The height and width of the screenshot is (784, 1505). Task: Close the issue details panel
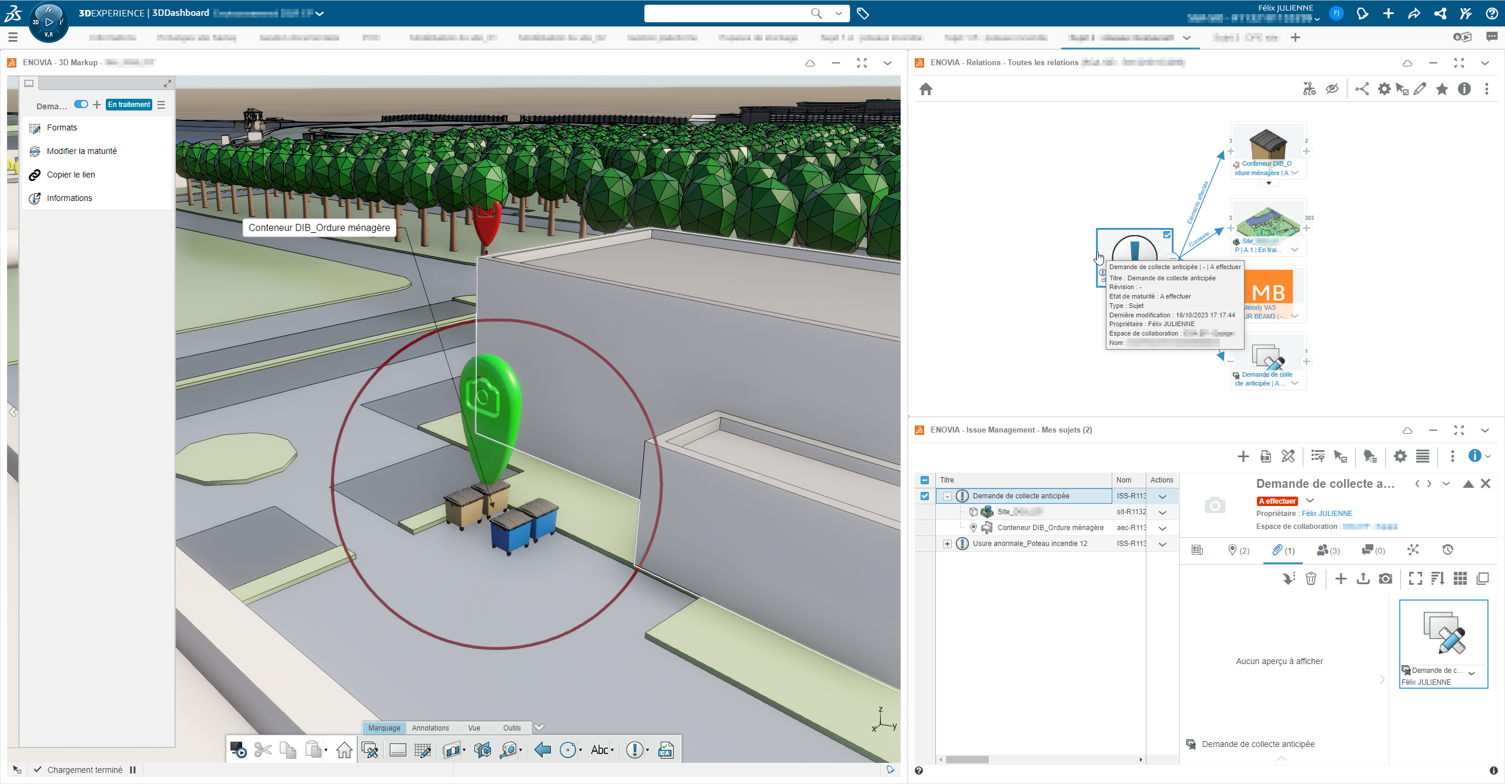[x=1486, y=484]
